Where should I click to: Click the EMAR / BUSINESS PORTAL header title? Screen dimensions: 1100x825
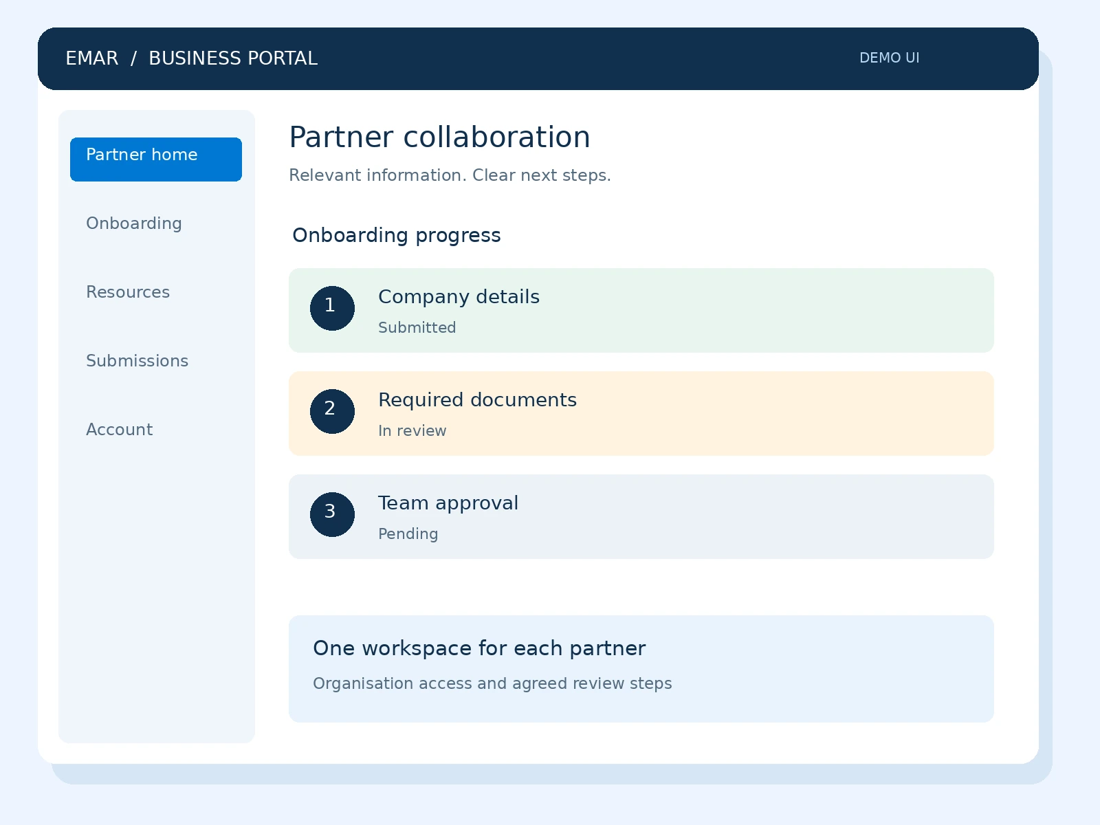[x=191, y=58]
